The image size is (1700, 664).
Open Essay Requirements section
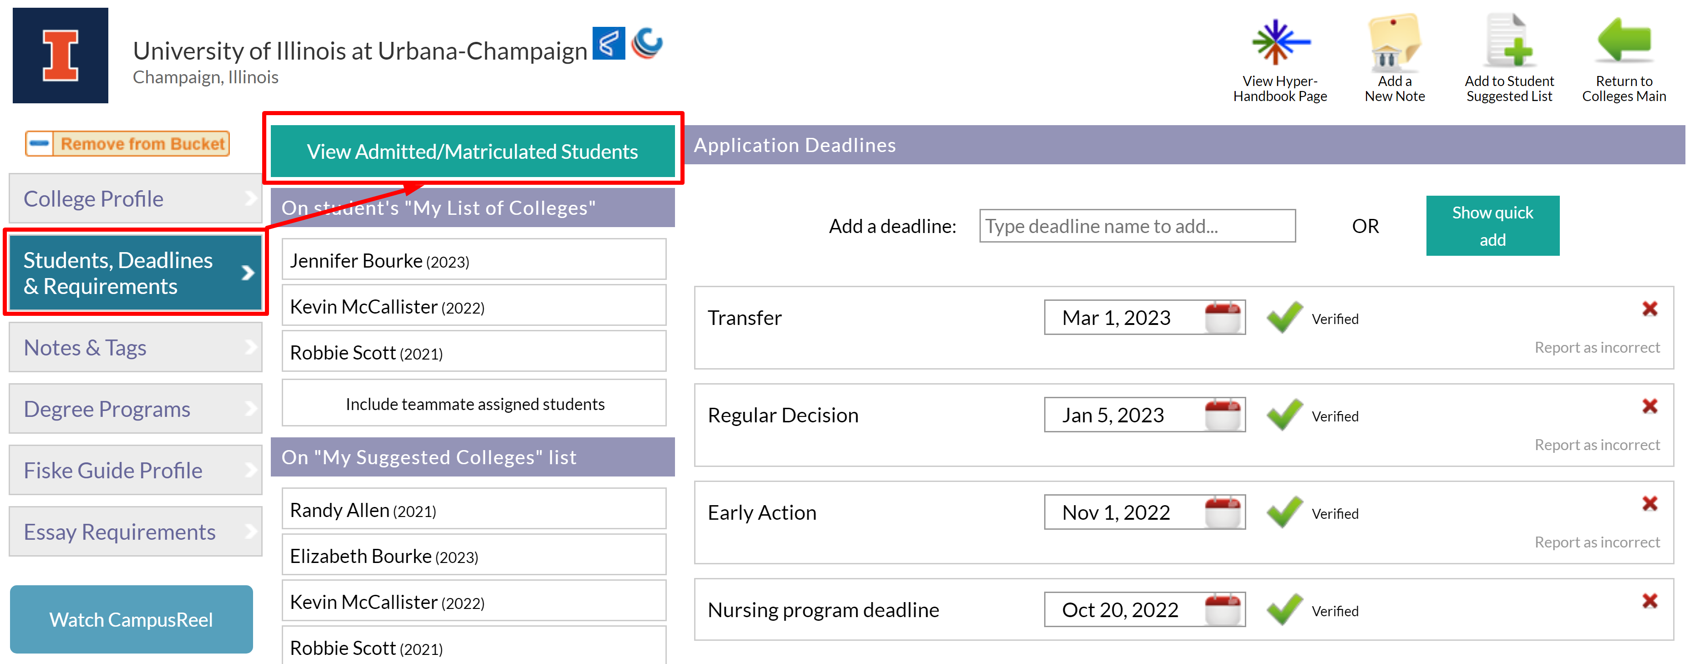click(135, 532)
